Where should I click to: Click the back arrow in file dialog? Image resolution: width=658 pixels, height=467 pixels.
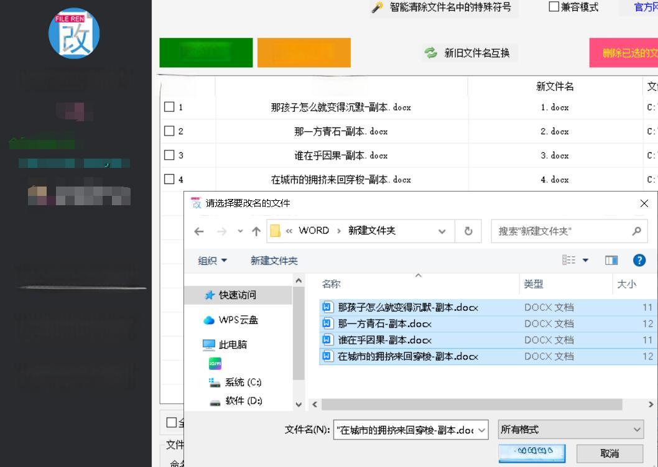coord(199,231)
